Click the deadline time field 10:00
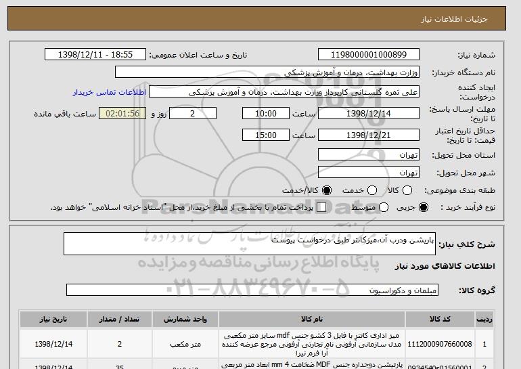The width and height of the screenshot is (521, 369). tap(266, 113)
